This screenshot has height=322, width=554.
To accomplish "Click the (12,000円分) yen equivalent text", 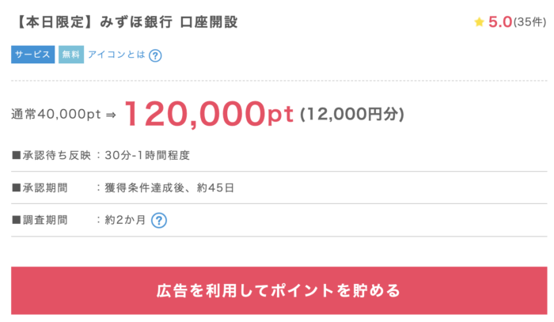I will 352,115.
